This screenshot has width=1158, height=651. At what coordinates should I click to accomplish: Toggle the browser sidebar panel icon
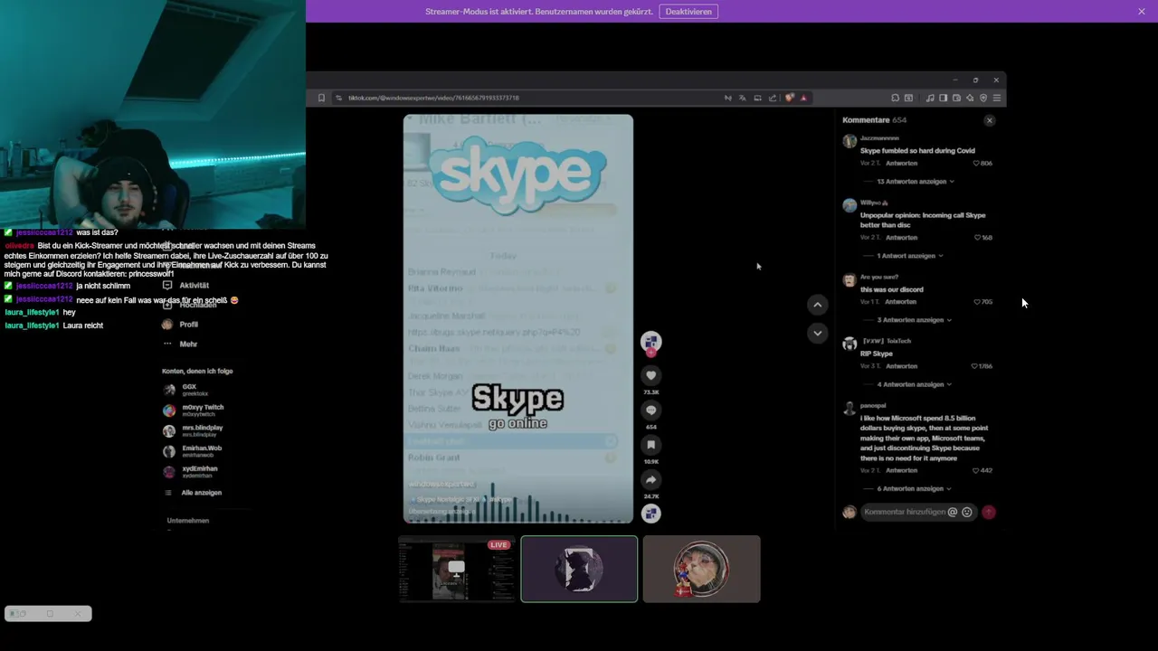click(x=943, y=98)
